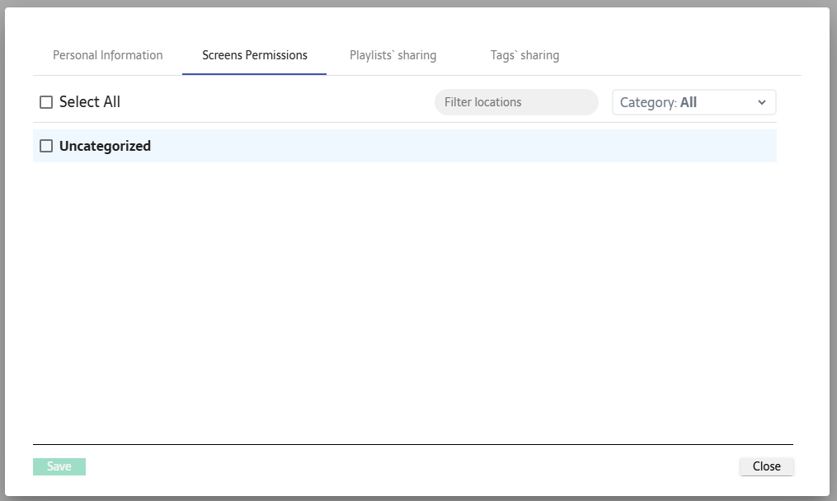
Task: Click the gray backdrop outside the dialog
Action: pyautogui.click(x=833, y=247)
